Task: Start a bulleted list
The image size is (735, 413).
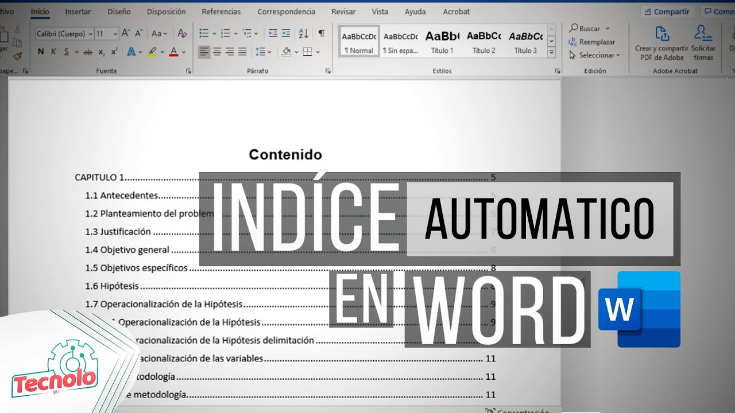Action: pos(203,34)
